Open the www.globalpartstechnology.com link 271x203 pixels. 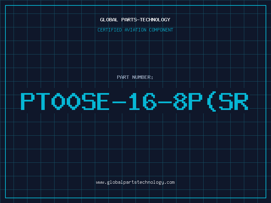135,182
